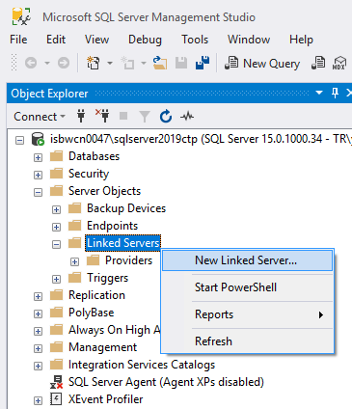Image resolution: width=352 pixels, height=409 pixels.
Task: Select the Replication tree item
Action: pos(96,295)
